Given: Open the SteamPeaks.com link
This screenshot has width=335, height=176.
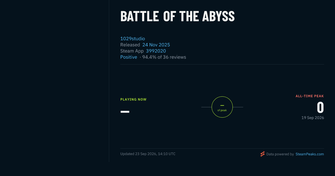Looking at the screenshot, I should [310, 154].
